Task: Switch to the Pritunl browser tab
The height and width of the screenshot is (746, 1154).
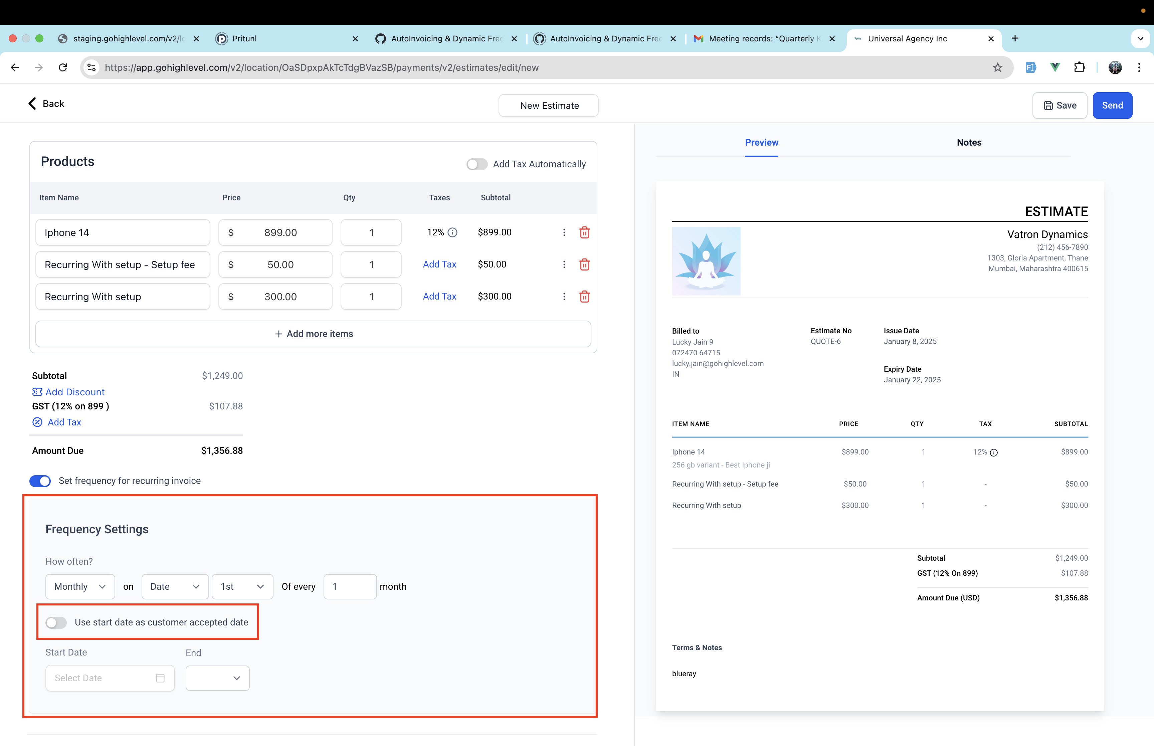Action: pyautogui.click(x=286, y=39)
